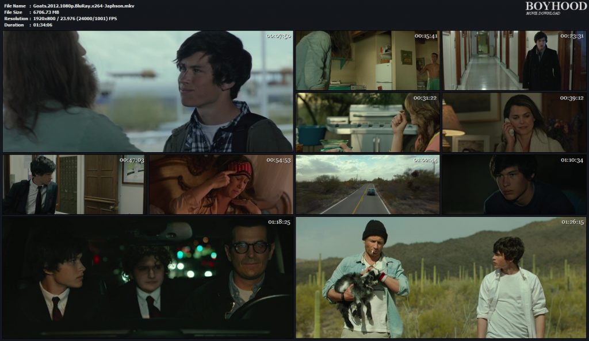Click the BOYHOOD logo in the header
Image resolution: width=589 pixels, height=341 pixels.
(548, 6)
